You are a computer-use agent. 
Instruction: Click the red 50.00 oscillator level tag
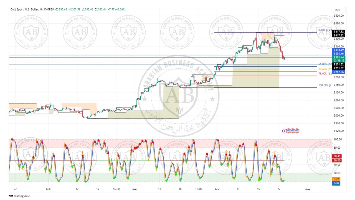(337, 161)
